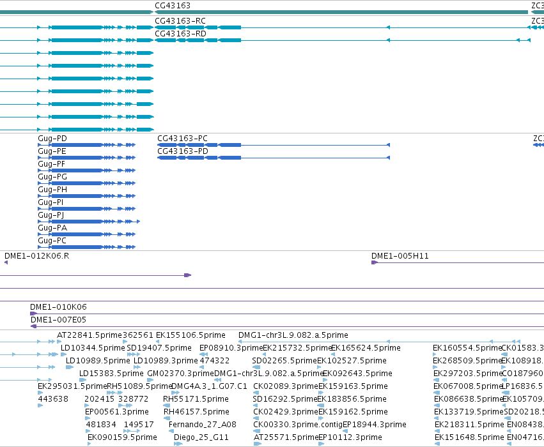Select the Gug-PG protein feature
The width and height of the screenshot is (544, 447).
86,183
